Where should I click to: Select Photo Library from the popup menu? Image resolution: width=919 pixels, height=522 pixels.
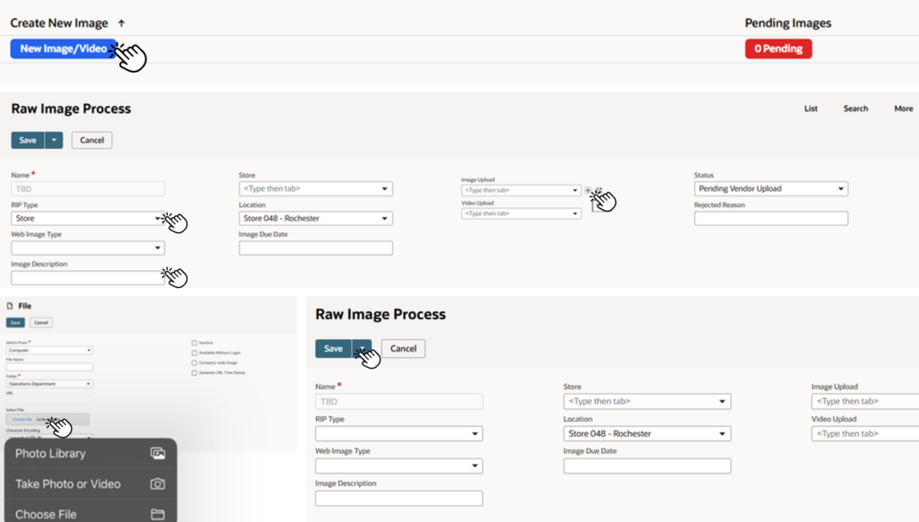coord(91,454)
